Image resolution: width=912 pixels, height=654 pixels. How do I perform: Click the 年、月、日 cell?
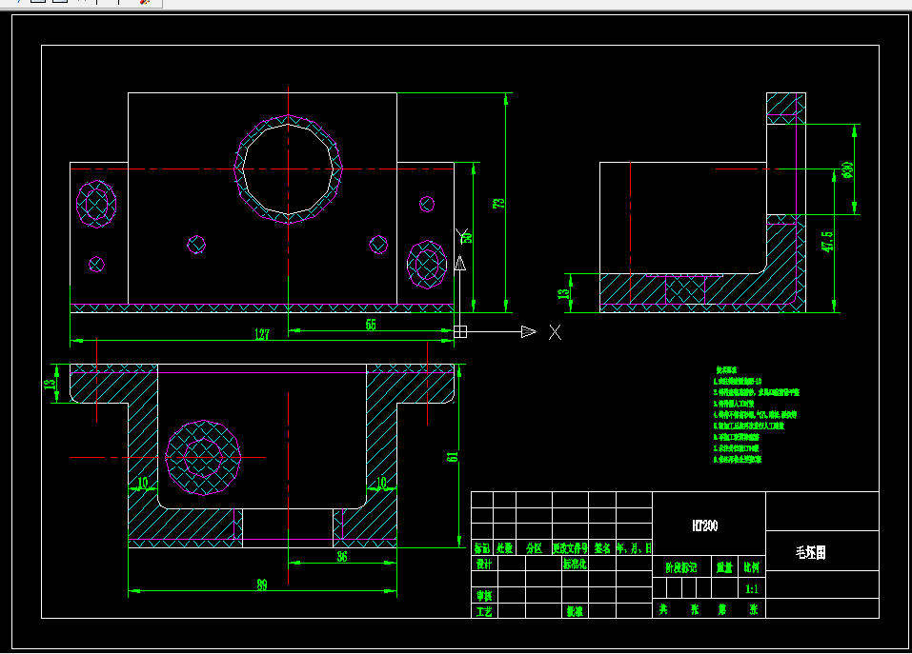(x=634, y=547)
